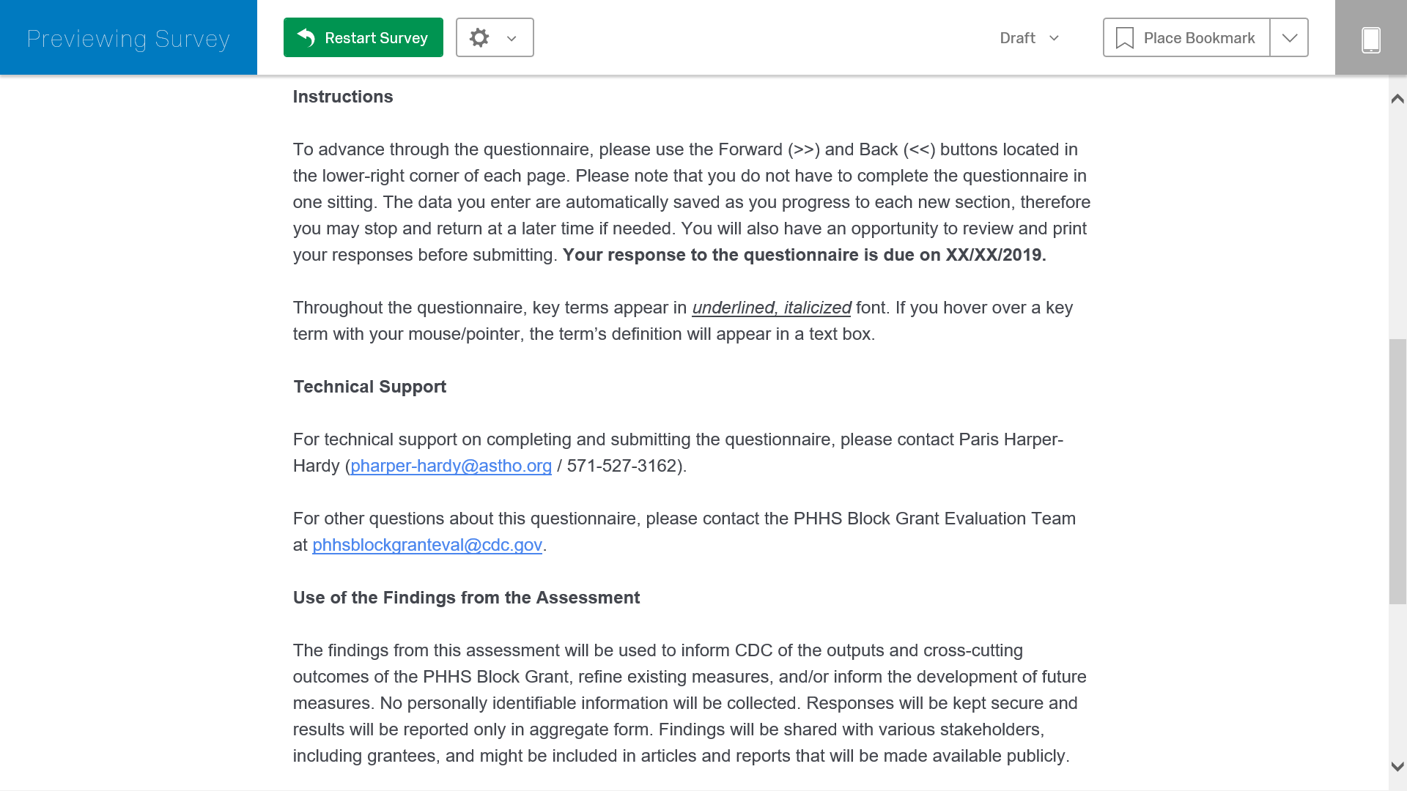Click the Instructions heading text
The image size is (1407, 791).
343,97
